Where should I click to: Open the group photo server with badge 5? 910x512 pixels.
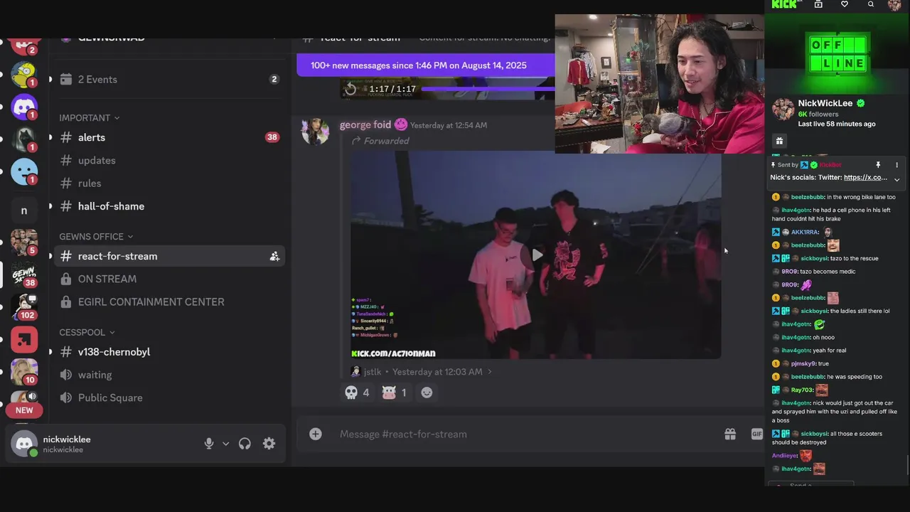tap(24, 242)
